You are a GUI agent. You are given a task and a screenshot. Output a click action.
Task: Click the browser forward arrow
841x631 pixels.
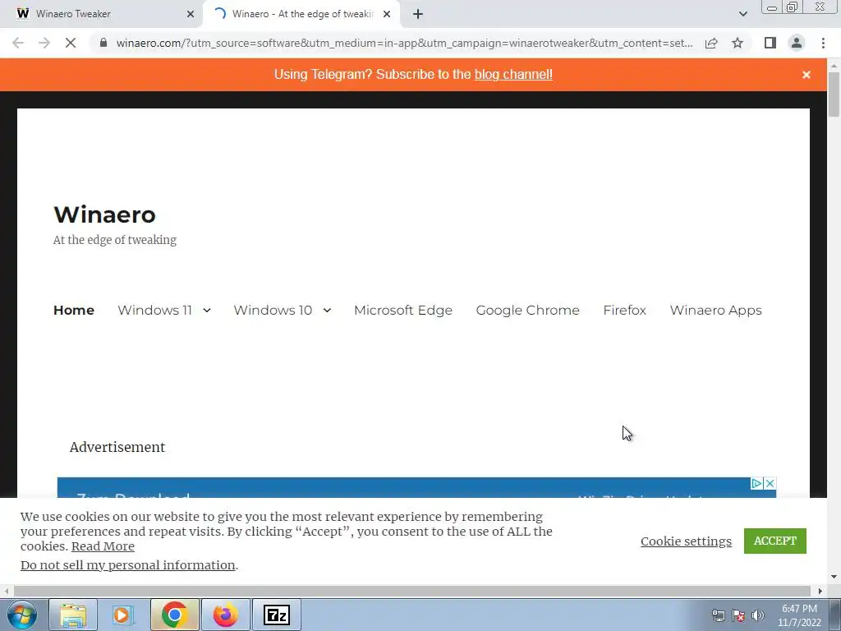click(44, 43)
